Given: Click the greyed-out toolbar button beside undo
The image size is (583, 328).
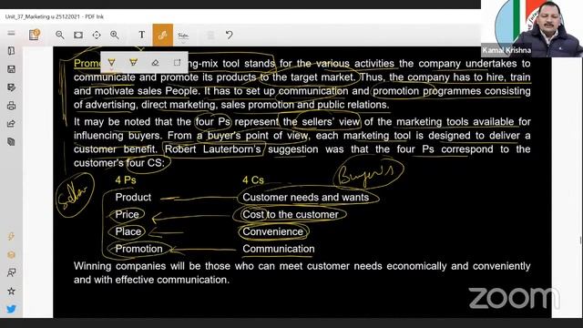Looking at the screenshot, I should point(210,35).
